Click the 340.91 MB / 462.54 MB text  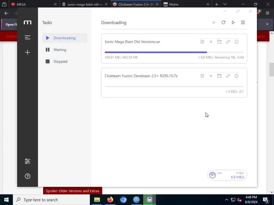(121, 57)
